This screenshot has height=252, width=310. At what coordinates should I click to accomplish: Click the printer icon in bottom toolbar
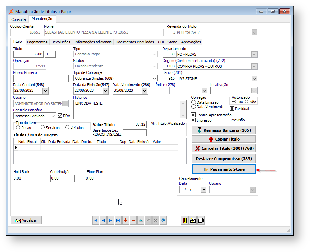click(201, 221)
